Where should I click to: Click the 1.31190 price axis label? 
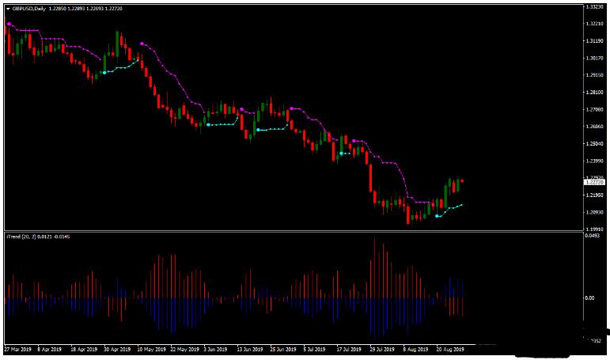tap(594, 41)
